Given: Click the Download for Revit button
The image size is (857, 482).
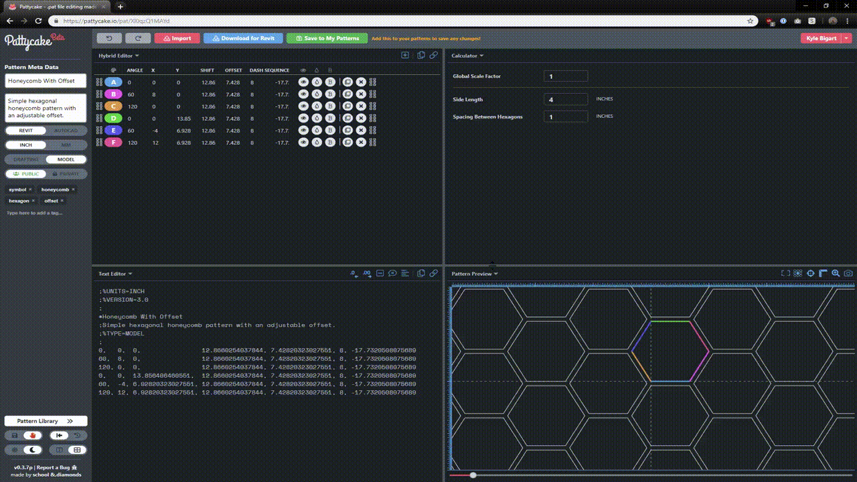Looking at the screenshot, I should pos(243,38).
